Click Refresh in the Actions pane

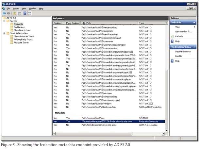click(x=179, y=37)
